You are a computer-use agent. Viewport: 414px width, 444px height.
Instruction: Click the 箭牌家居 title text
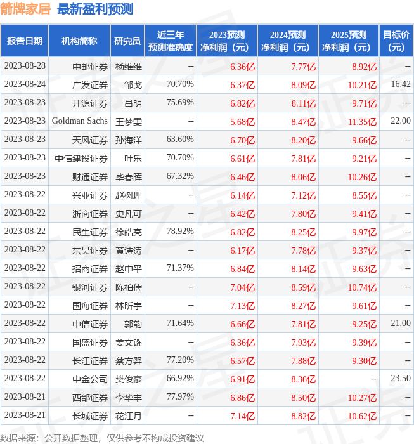(x=25, y=8)
